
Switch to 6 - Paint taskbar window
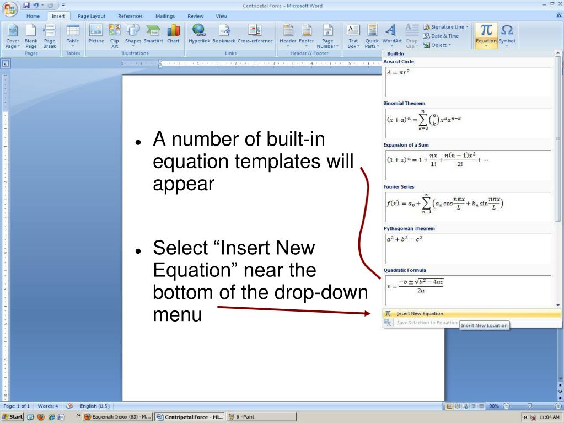point(261,417)
